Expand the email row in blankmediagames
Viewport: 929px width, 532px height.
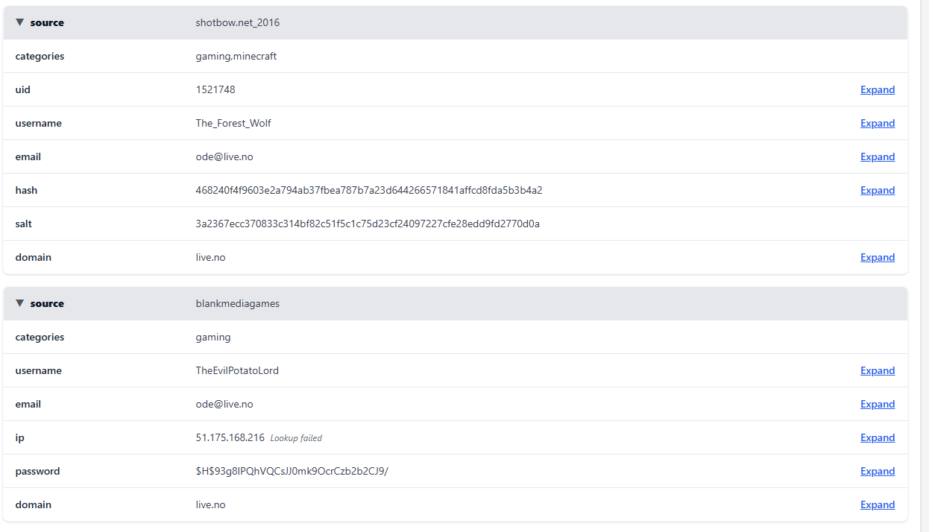(x=877, y=404)
